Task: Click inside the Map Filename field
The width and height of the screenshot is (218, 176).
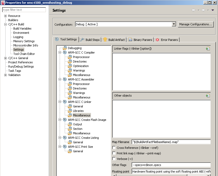Action: tap(170, 142)
